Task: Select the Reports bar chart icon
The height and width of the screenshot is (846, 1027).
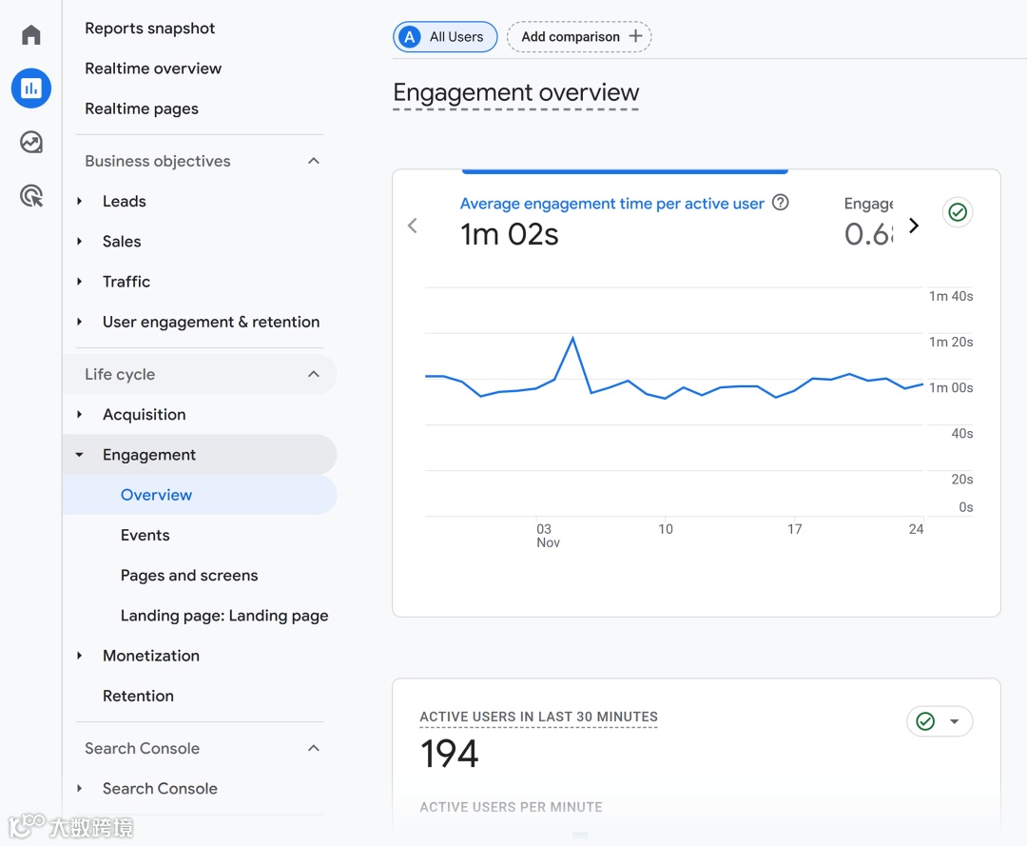Action: pos(31,89)
